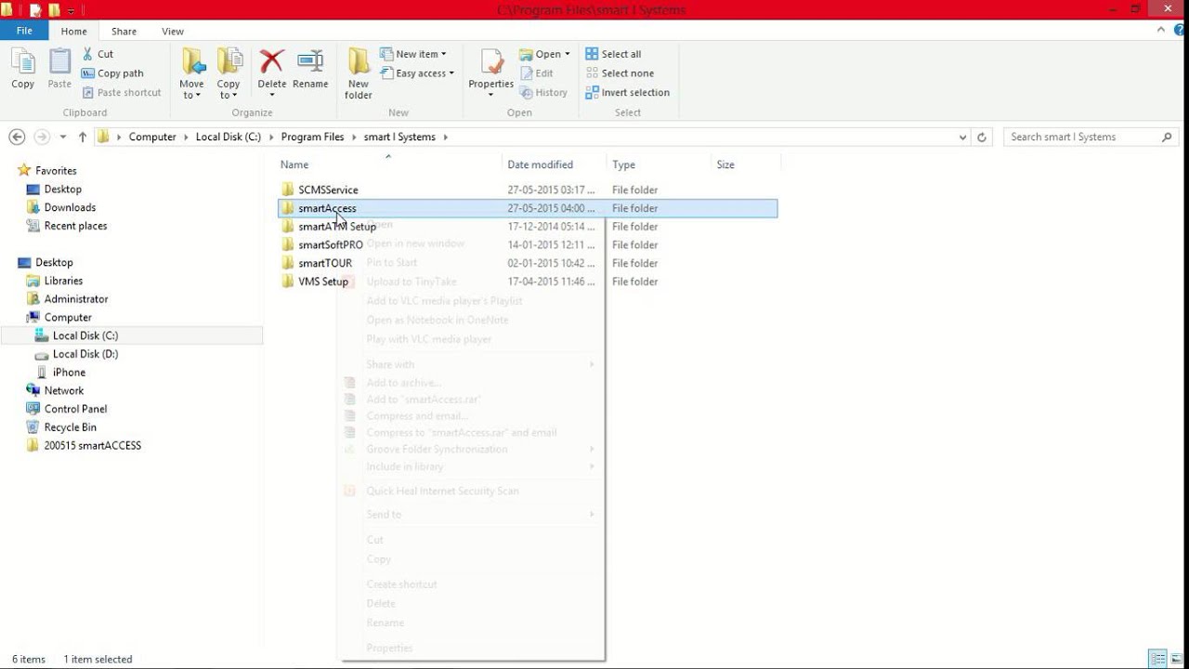Open the Help question mark icon

coord(1179,30)
